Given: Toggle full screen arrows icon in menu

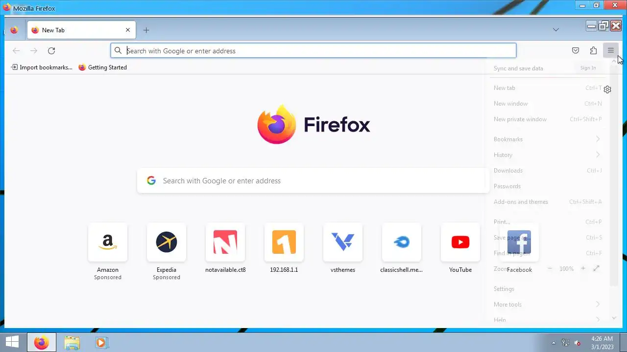Looking at the screenshot, I should click(x=596, y=268).
